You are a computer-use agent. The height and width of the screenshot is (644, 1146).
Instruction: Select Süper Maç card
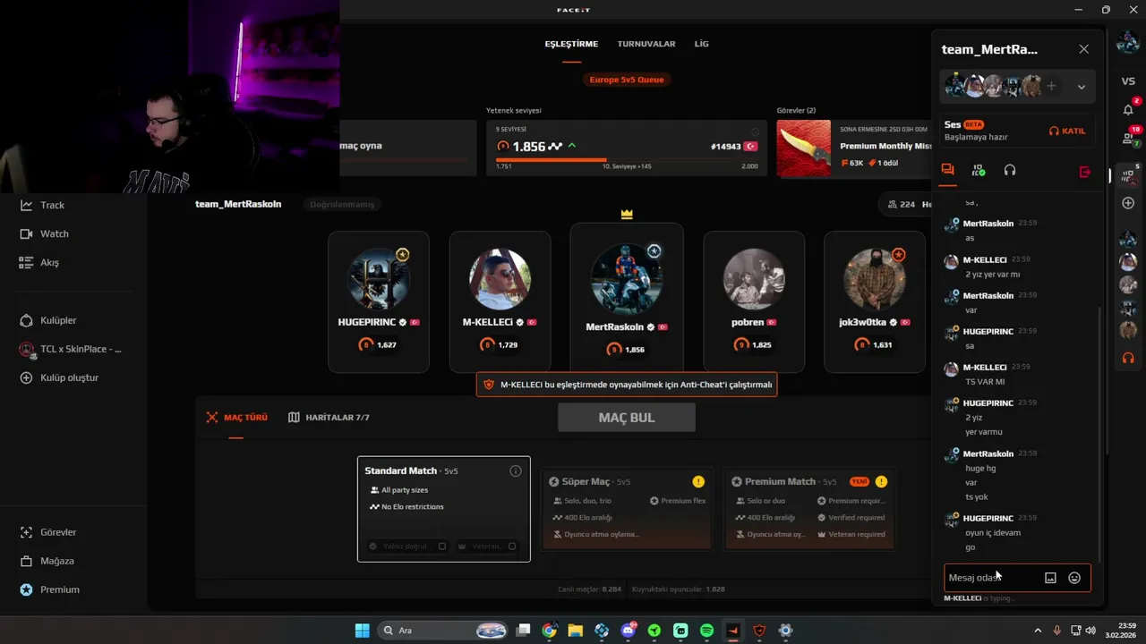627,508
